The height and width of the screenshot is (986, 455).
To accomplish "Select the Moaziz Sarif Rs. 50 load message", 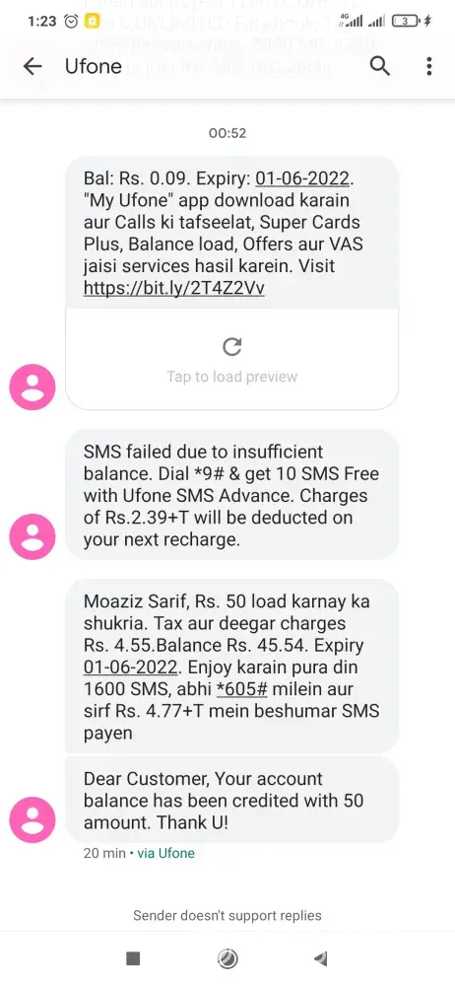I will 231,667.
